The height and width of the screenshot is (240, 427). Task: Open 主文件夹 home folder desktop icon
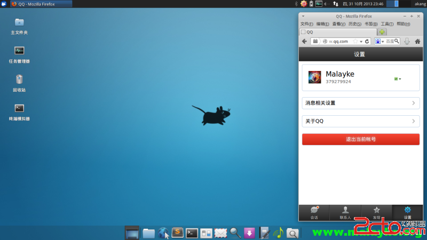click(19, 22)
